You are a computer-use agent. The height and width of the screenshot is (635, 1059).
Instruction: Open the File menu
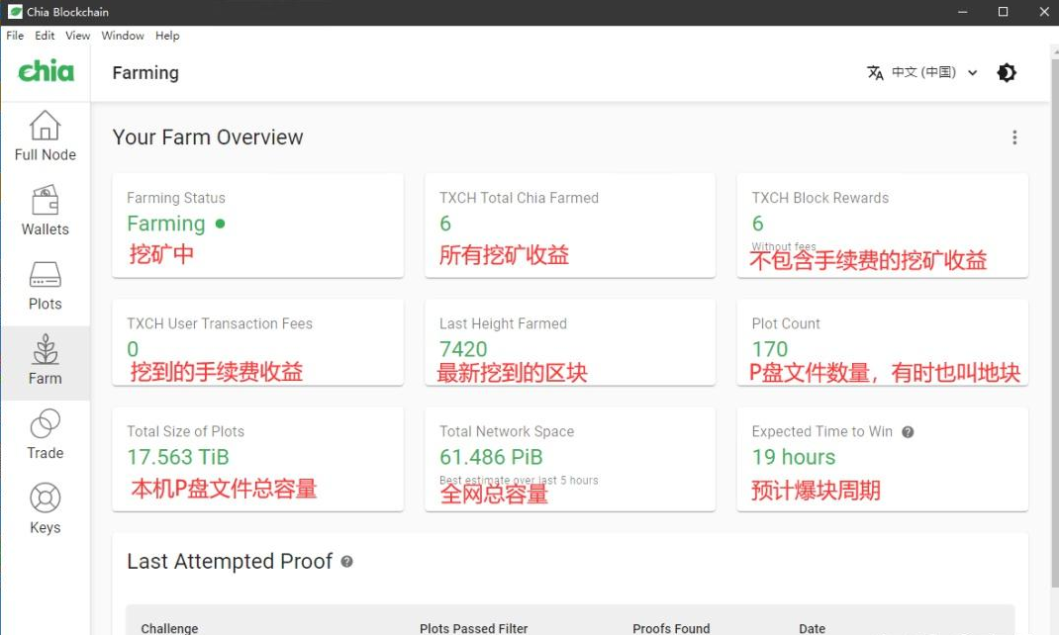(15, 36)
